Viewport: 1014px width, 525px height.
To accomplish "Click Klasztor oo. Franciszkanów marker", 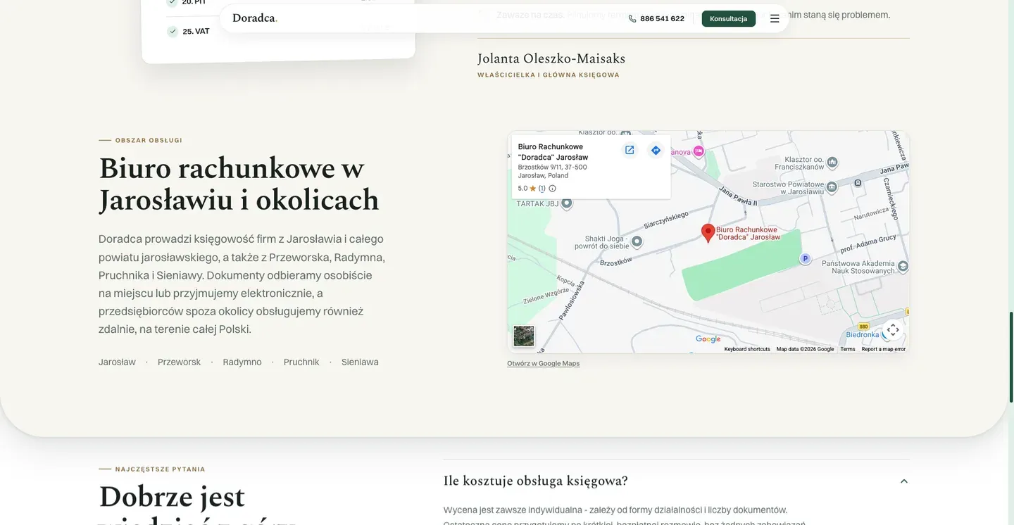I will click(832, 163).
